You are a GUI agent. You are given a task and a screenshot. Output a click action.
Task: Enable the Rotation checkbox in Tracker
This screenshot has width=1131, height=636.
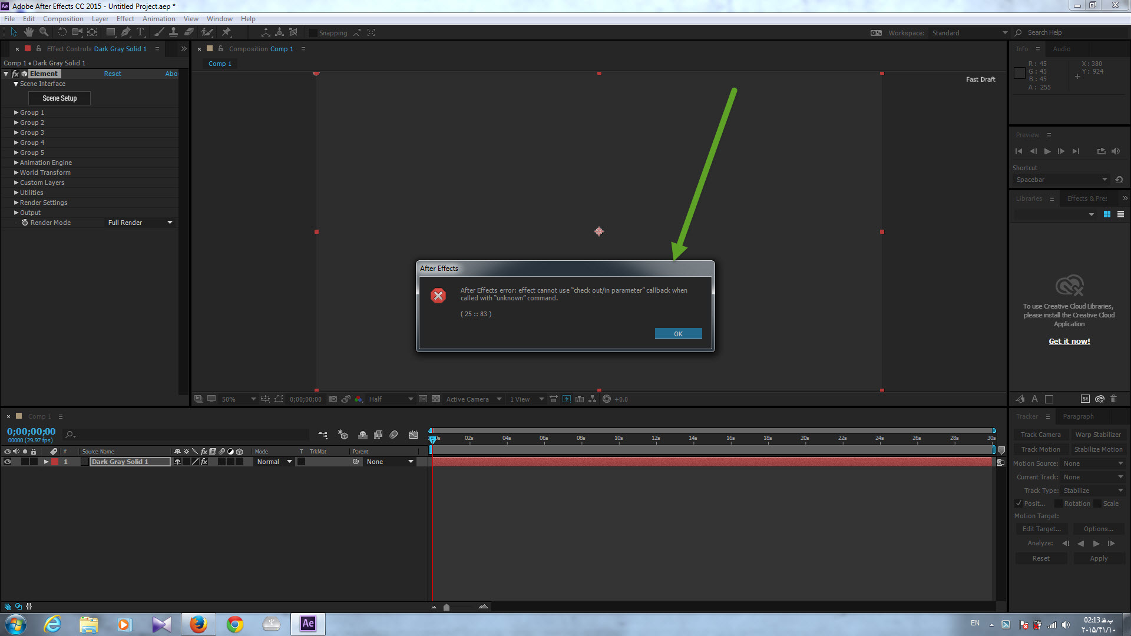[x=1058, y=503]
